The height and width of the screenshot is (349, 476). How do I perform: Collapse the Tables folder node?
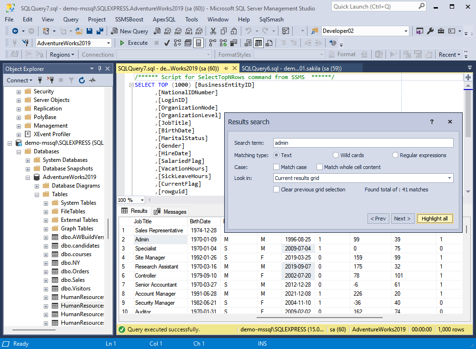coord(37,195)
